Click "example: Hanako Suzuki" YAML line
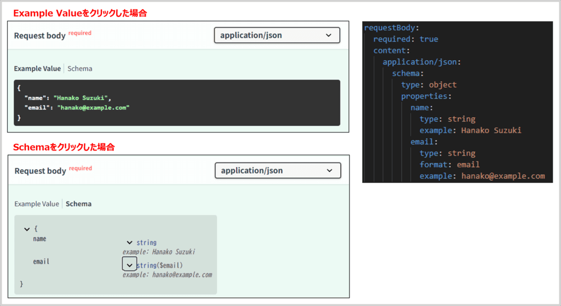This screenshot has width=561, height=306. click(470, 130)
